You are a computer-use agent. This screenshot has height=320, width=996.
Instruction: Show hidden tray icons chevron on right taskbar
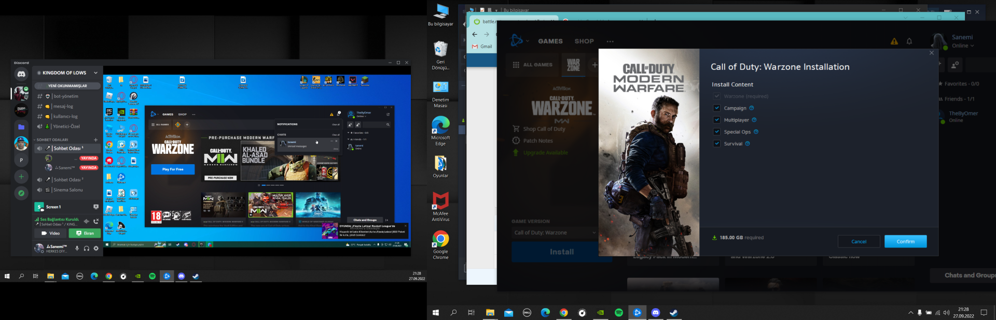[910, 313]
